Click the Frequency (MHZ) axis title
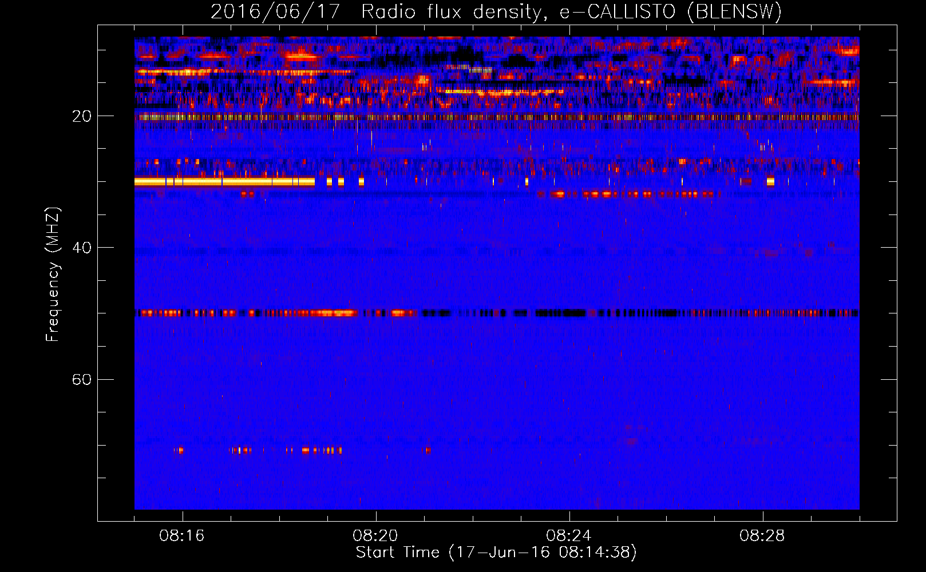926x572 pixels. [x=53, y=275]
